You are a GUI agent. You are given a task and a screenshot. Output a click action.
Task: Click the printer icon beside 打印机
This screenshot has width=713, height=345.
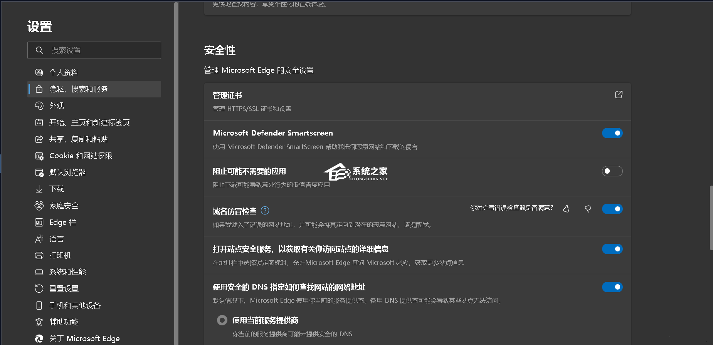[39, 255]
